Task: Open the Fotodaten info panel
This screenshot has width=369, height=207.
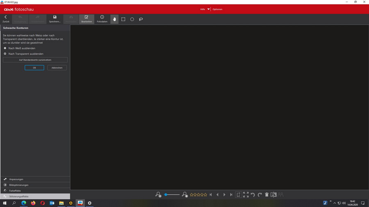Action: click(x=102, y=19)
